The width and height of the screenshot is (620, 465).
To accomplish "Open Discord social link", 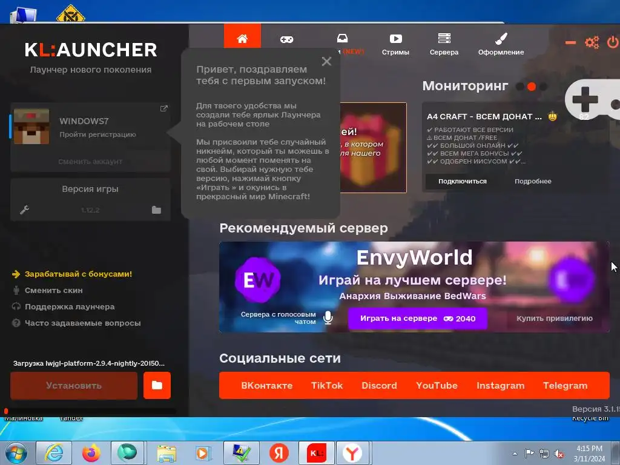I will coord(379,386).
